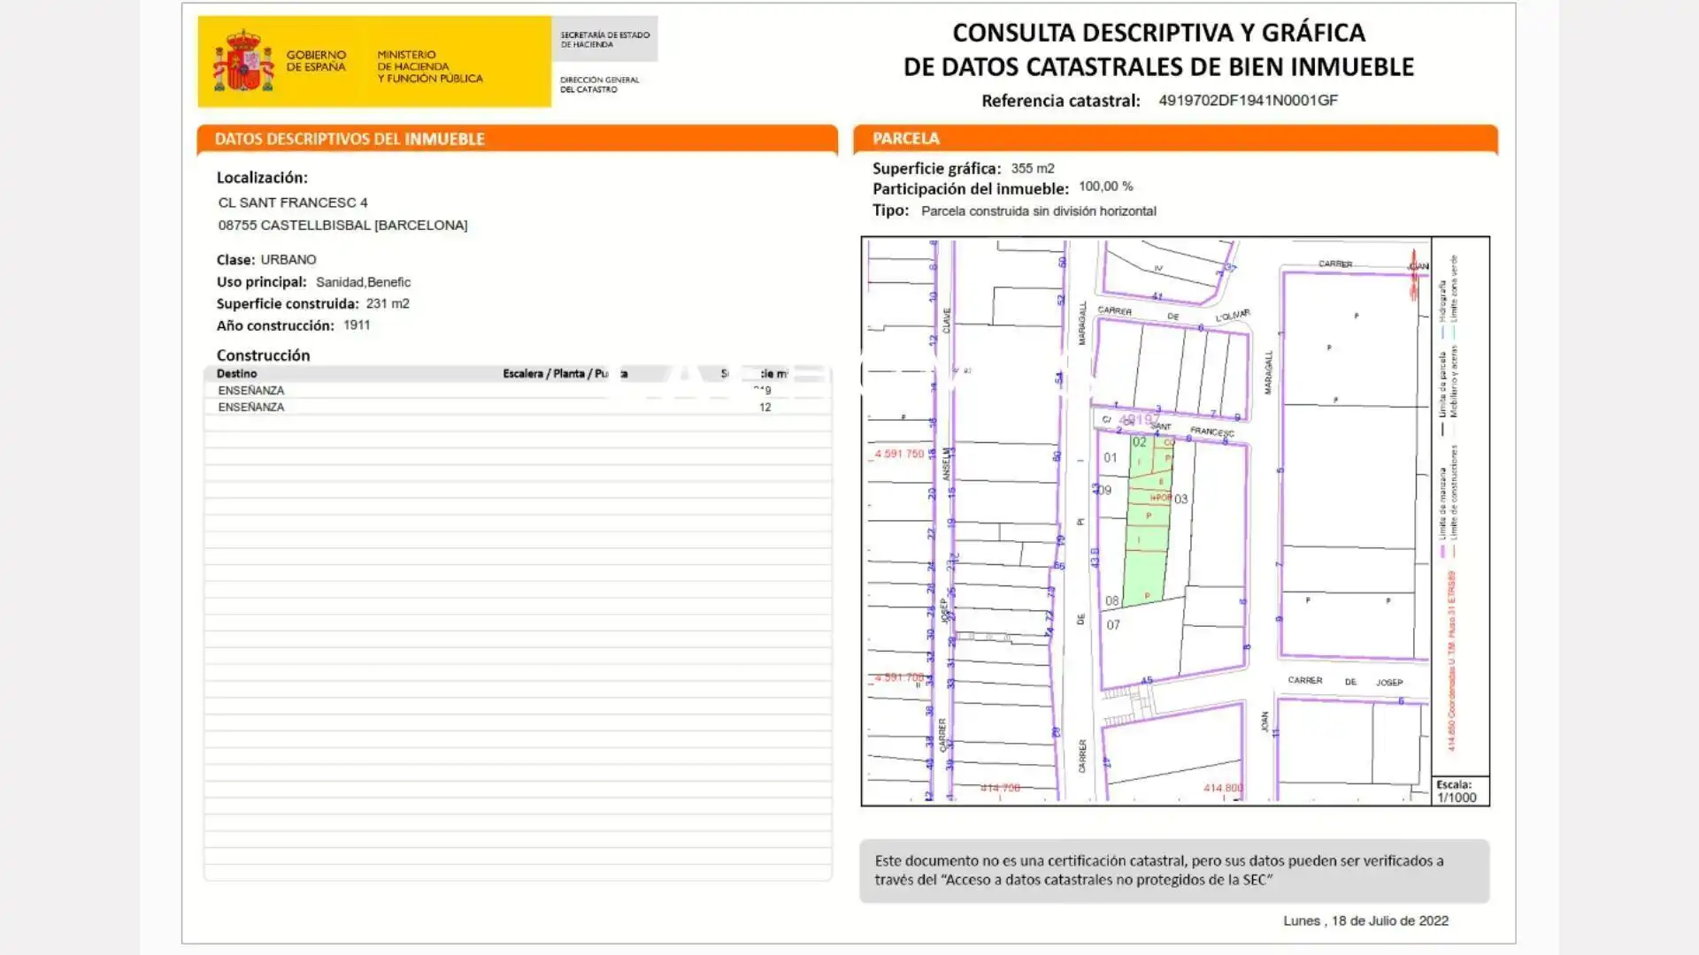Click the Uso principal value Sanidad,Benefic

[x=363, y=282]
